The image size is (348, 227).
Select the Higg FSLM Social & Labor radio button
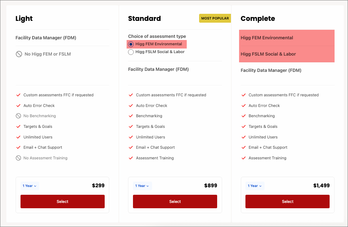(x=131, y=52)
